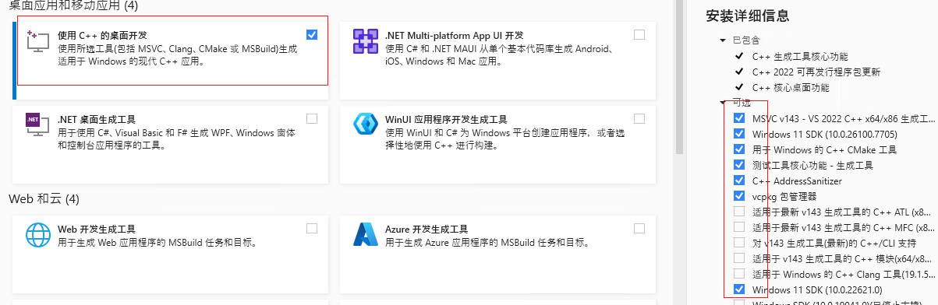This screenshot has height=305, width=938.
Task: Click the Azure 开发生成工具 icon
Action: (365, 234)
